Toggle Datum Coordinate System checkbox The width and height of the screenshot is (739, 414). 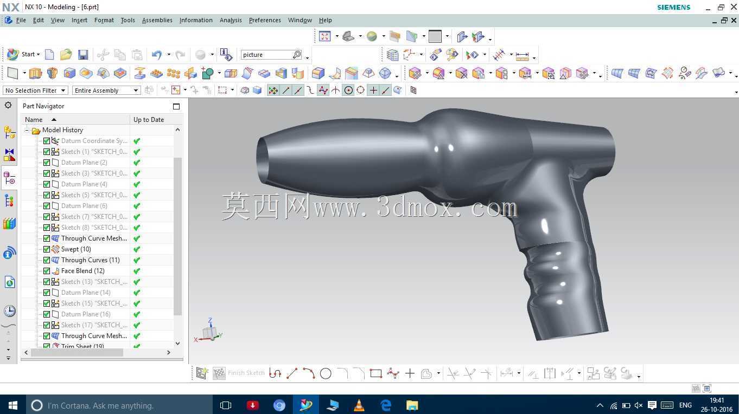coord(47,141)
